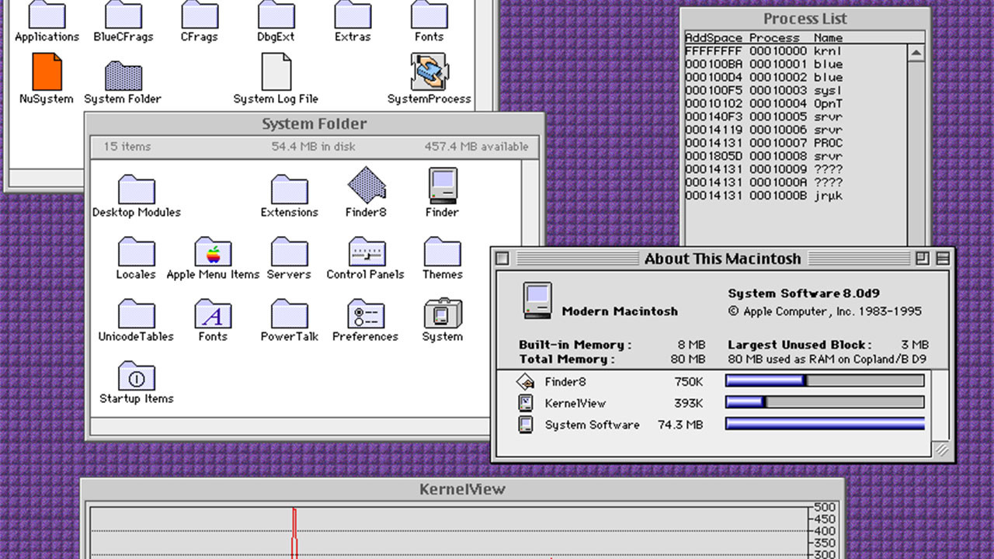Select the SystemProcess application icon
Image resolution: width=994 pixels, height=559 pixels.
pos(429,72)
